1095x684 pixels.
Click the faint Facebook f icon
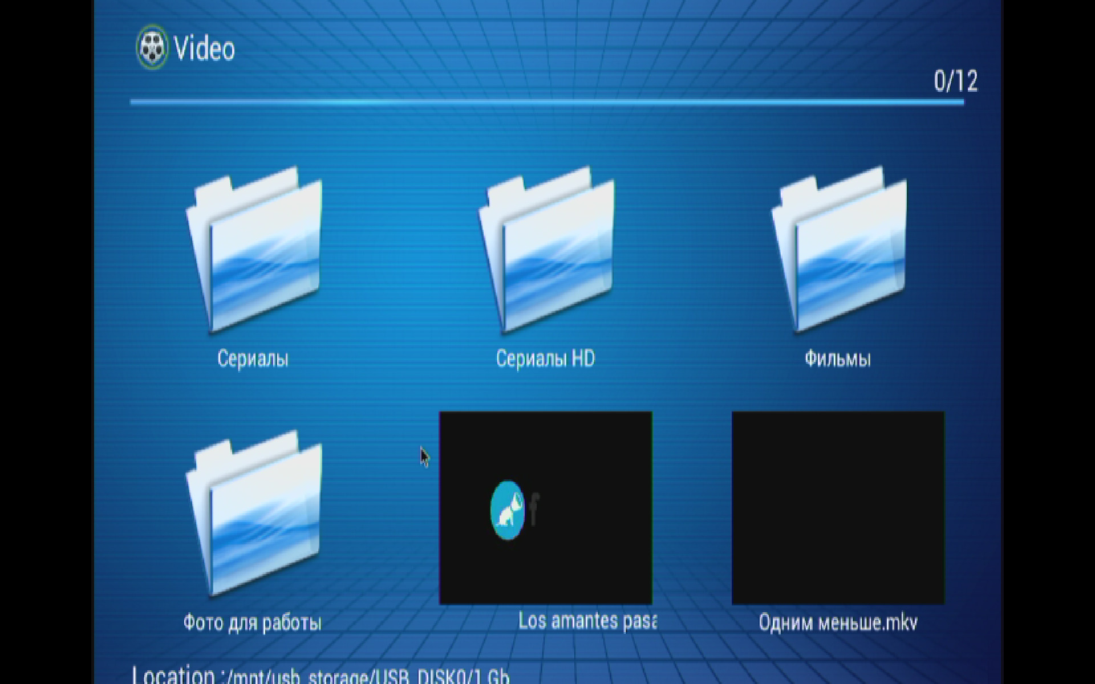[x=534, y=509]
